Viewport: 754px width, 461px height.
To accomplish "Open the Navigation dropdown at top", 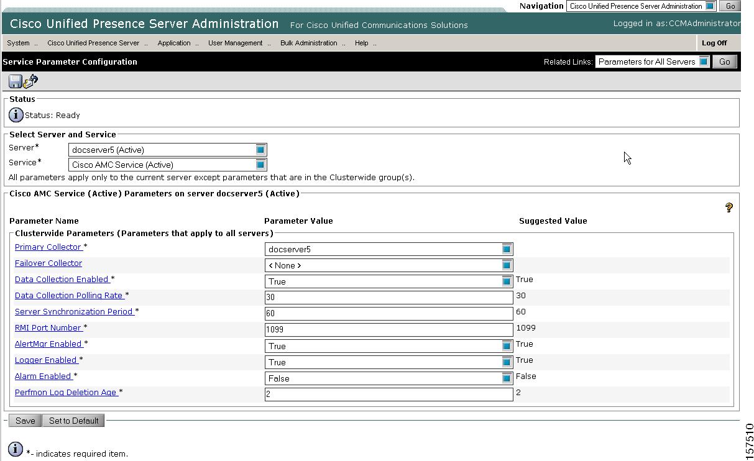I will pyautogui.click(x=641, y=6).
